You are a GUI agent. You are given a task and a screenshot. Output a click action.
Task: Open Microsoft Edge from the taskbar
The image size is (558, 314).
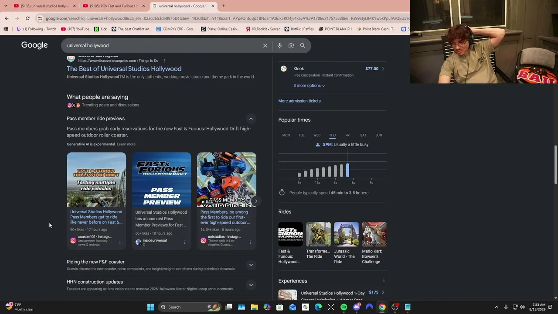(x=318, y=307)
